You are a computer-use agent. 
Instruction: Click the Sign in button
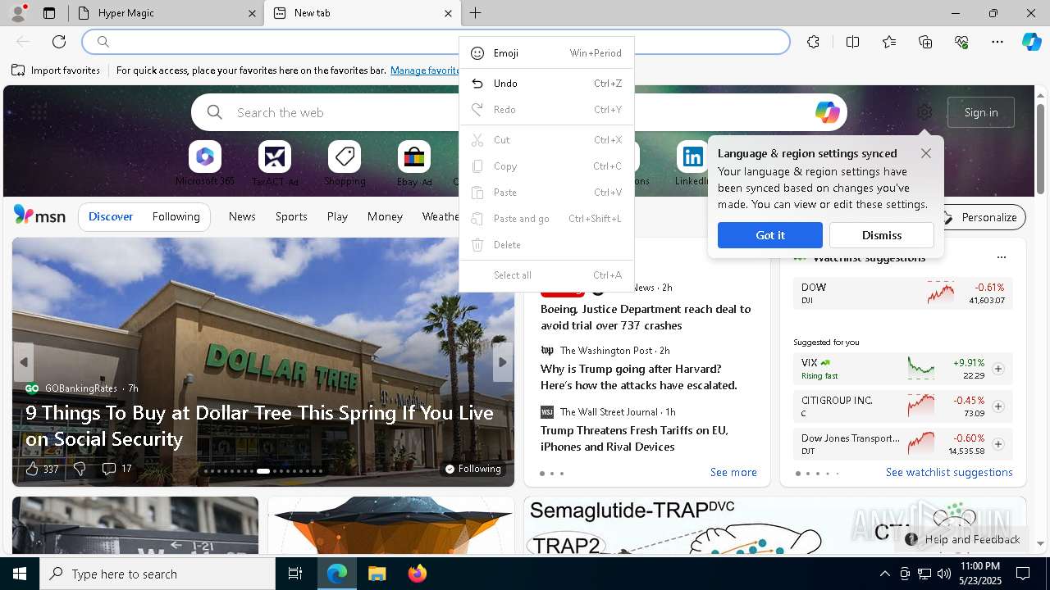pos(981,112)
